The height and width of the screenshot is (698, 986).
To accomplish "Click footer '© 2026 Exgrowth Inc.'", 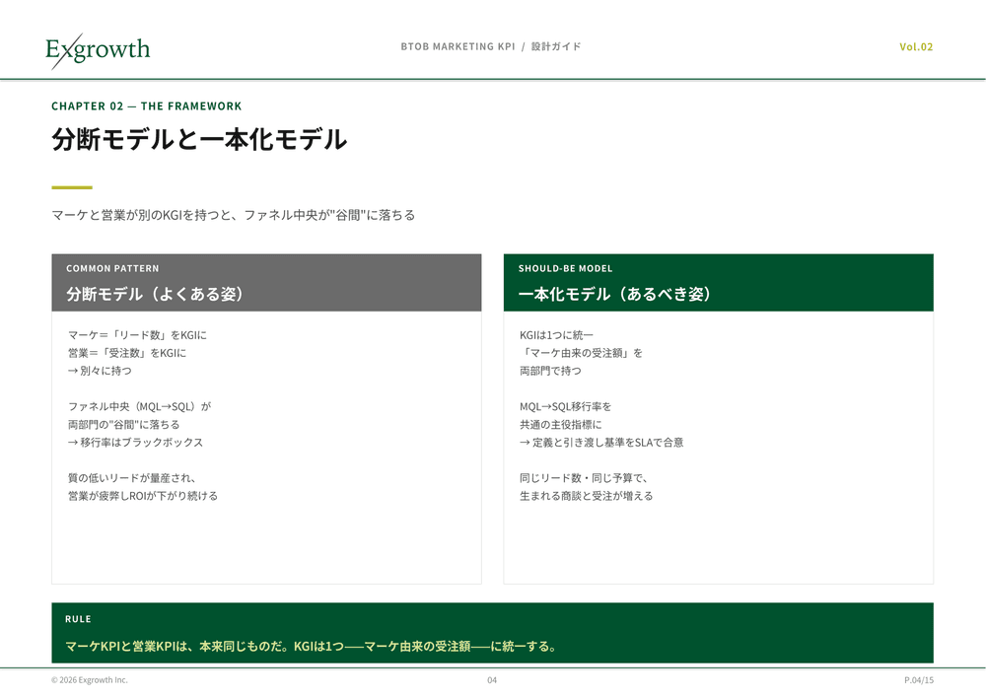I will point(90,680).
